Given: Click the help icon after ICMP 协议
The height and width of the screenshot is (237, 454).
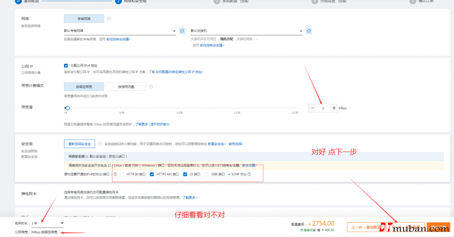Looking at the screenshot, I should click(249, 174).
